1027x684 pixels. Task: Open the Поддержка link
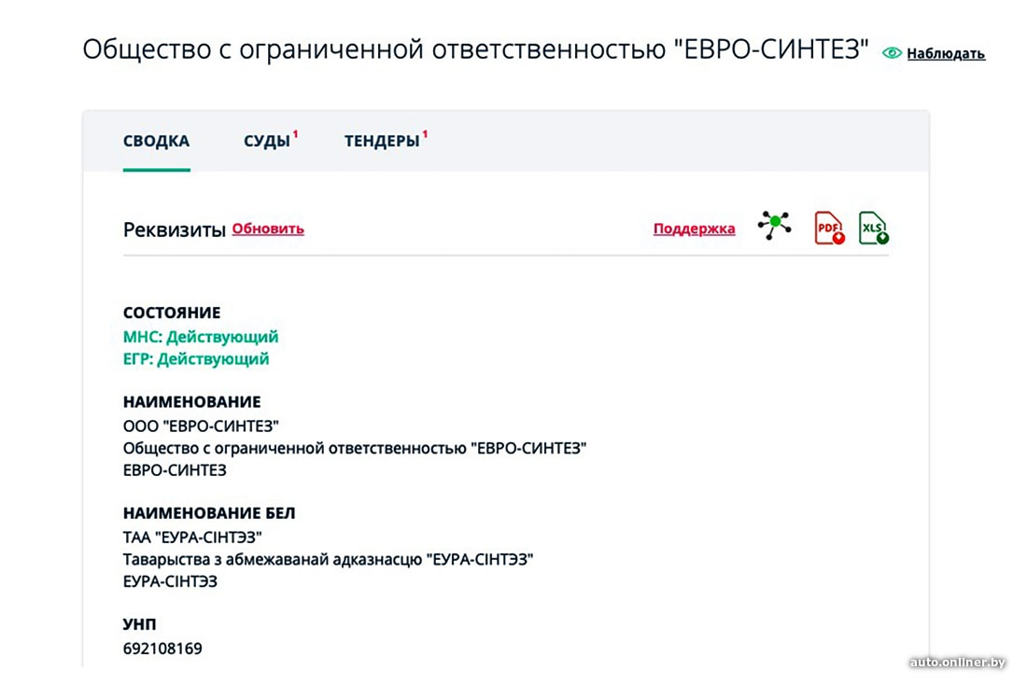(x=694, y=229)
